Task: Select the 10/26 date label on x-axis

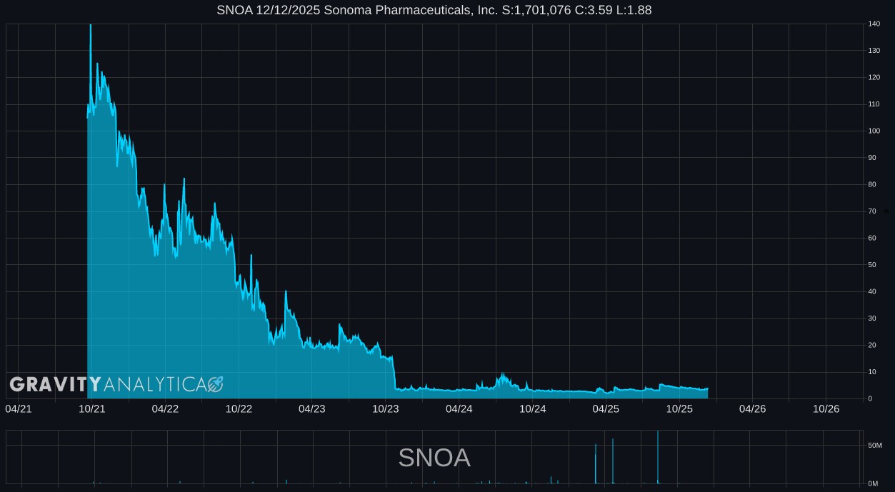Action: click(826, 408)
